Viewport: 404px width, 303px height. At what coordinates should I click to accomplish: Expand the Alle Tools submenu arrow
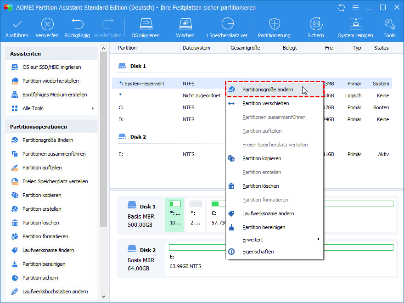click(93, 108)
